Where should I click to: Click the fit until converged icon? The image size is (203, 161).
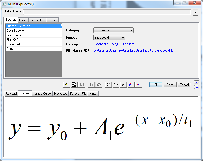[x=138, y=85]
